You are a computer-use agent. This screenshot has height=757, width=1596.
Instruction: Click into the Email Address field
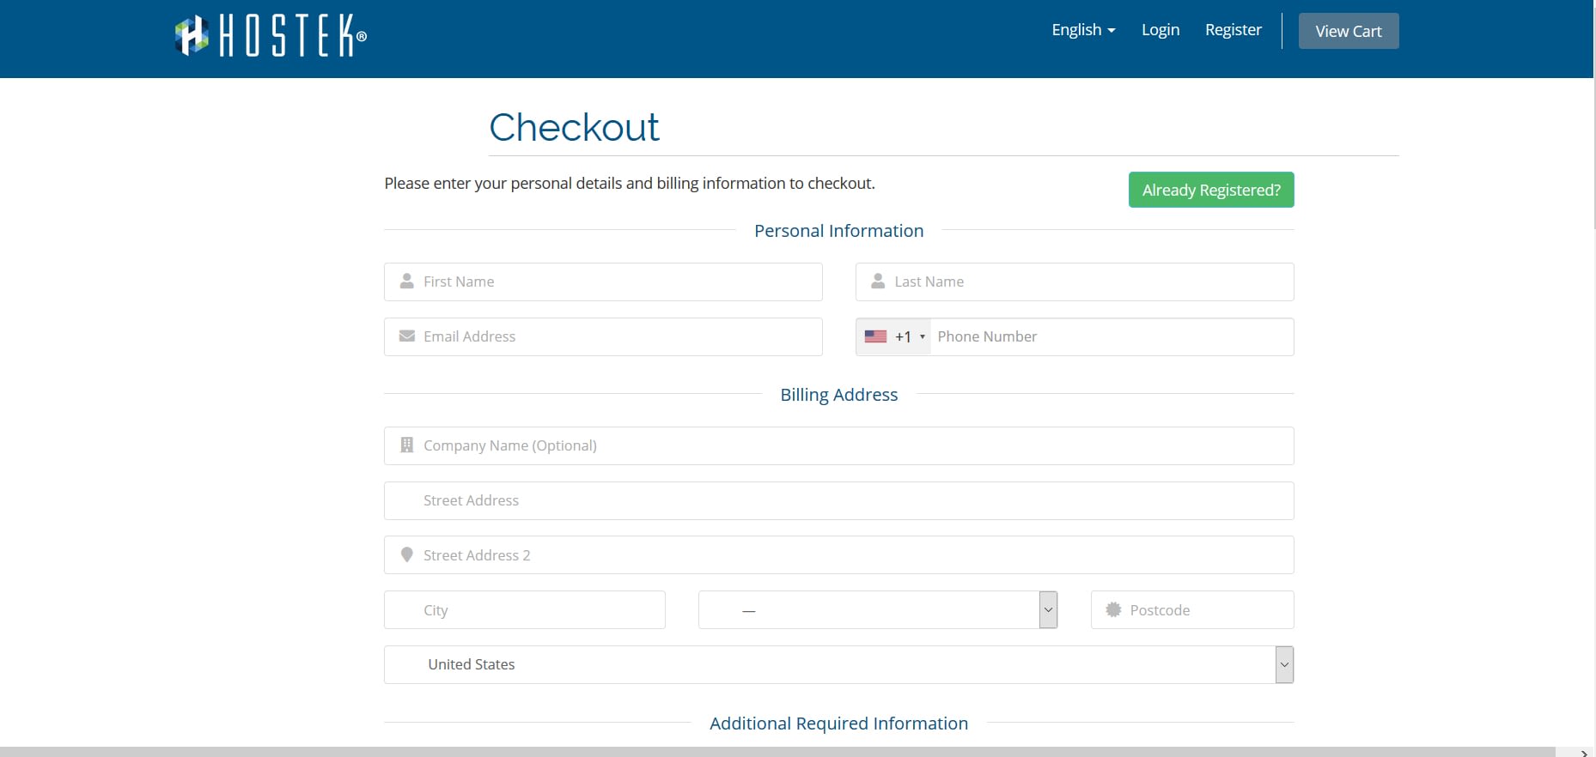(x=603, y=336)
